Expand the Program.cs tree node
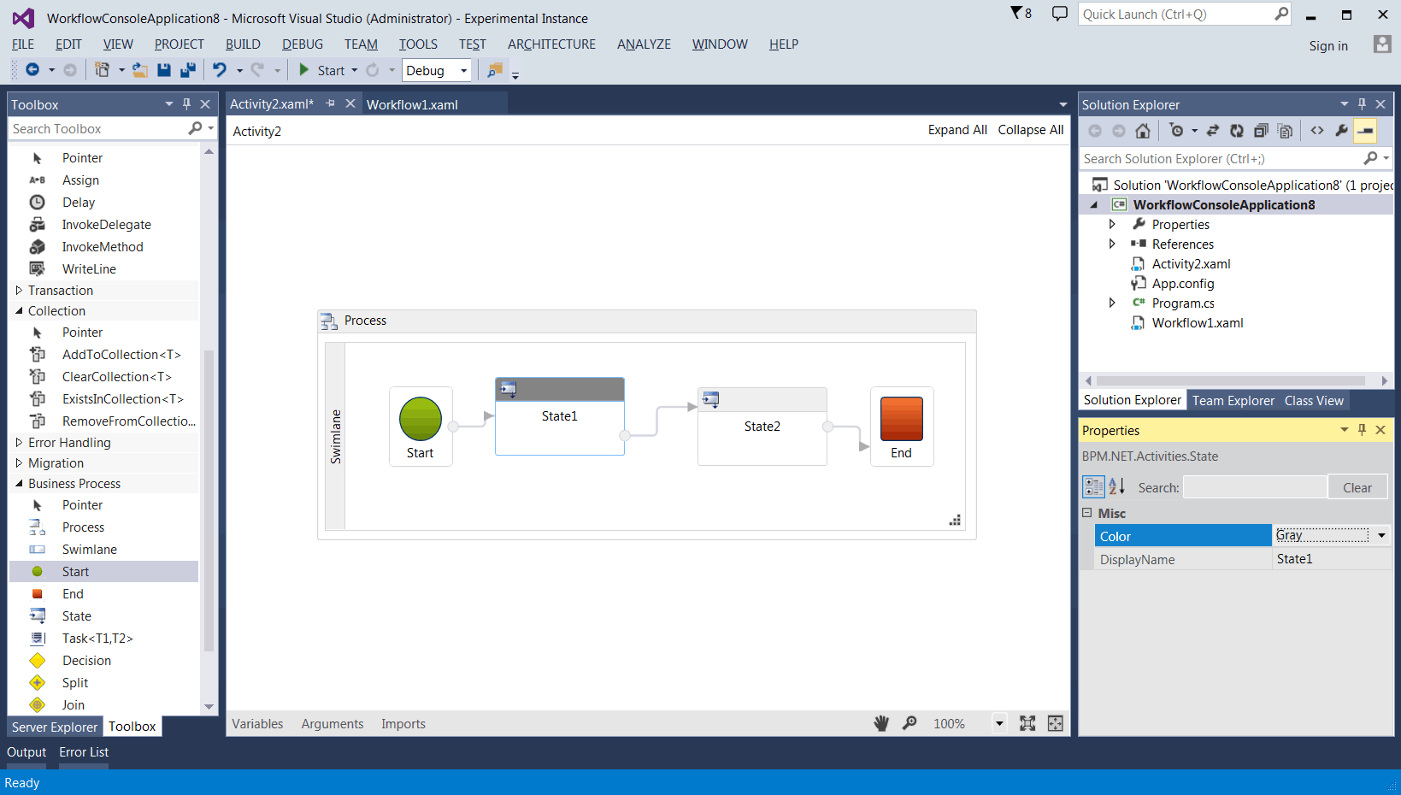1401x795 pixels. 1112,303
